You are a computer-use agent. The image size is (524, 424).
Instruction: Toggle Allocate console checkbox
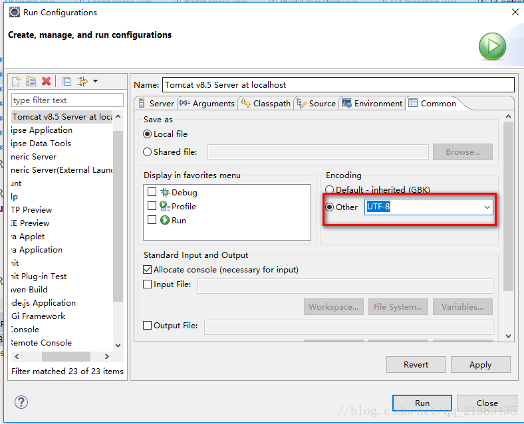pyautogui.click(x=148, y=269)
